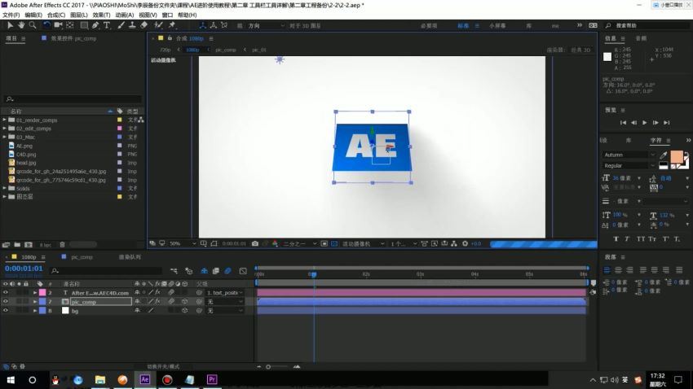
Task: Select the Pan Behind anchor point tool
Action: 70,25
